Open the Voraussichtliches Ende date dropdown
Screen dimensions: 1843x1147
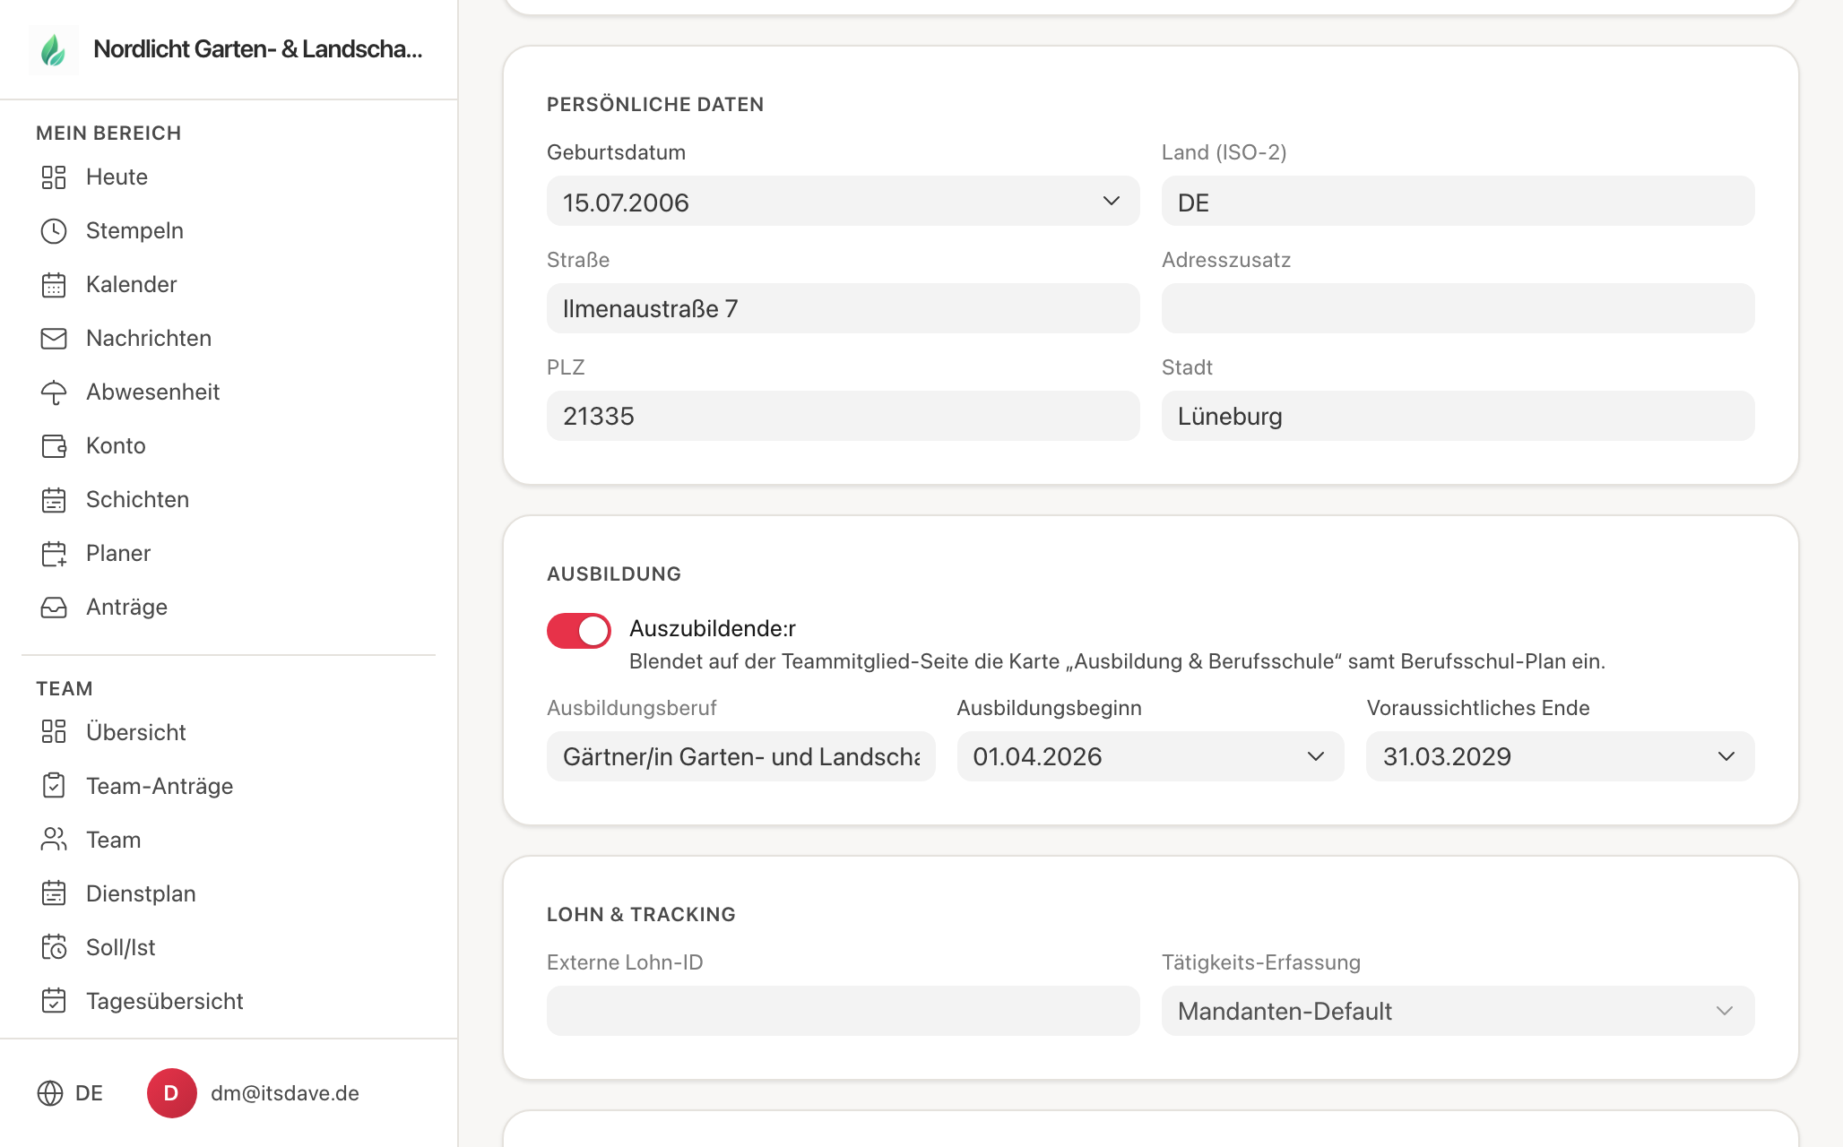(x=1560, y=756)
